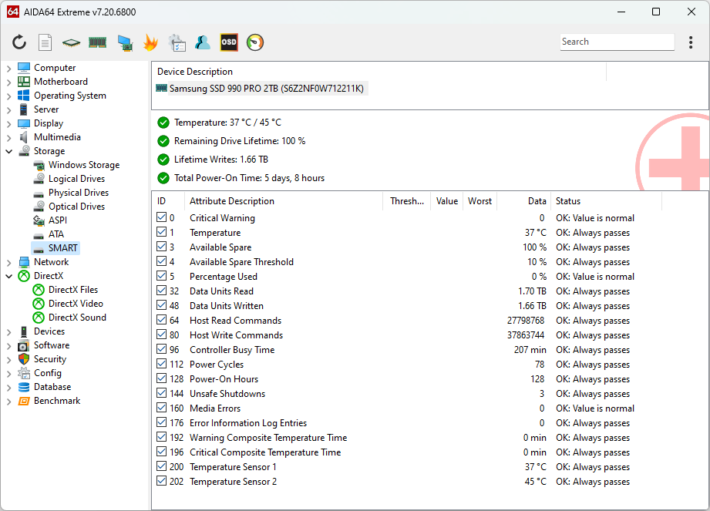710x511 pixels.
Task: Open the SensorPanel gauge icon
Action: point(254,42)
